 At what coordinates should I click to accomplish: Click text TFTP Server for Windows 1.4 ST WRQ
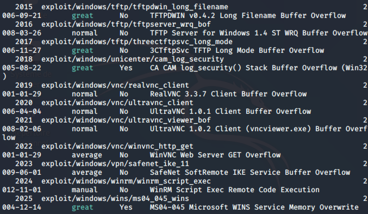(x=224, y=33)
